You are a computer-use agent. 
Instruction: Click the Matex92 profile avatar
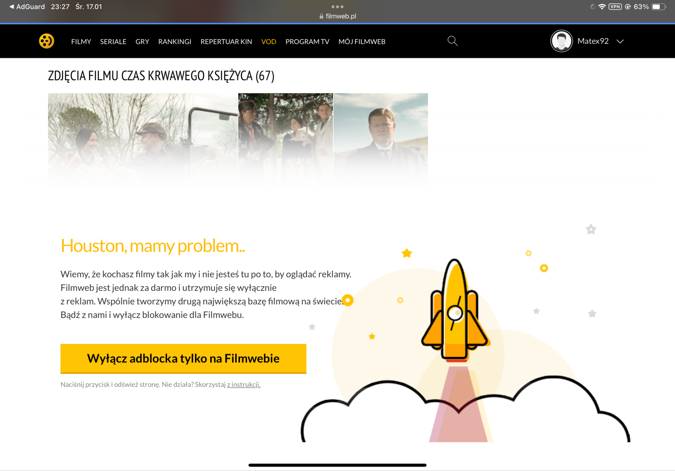pos(561,41)
